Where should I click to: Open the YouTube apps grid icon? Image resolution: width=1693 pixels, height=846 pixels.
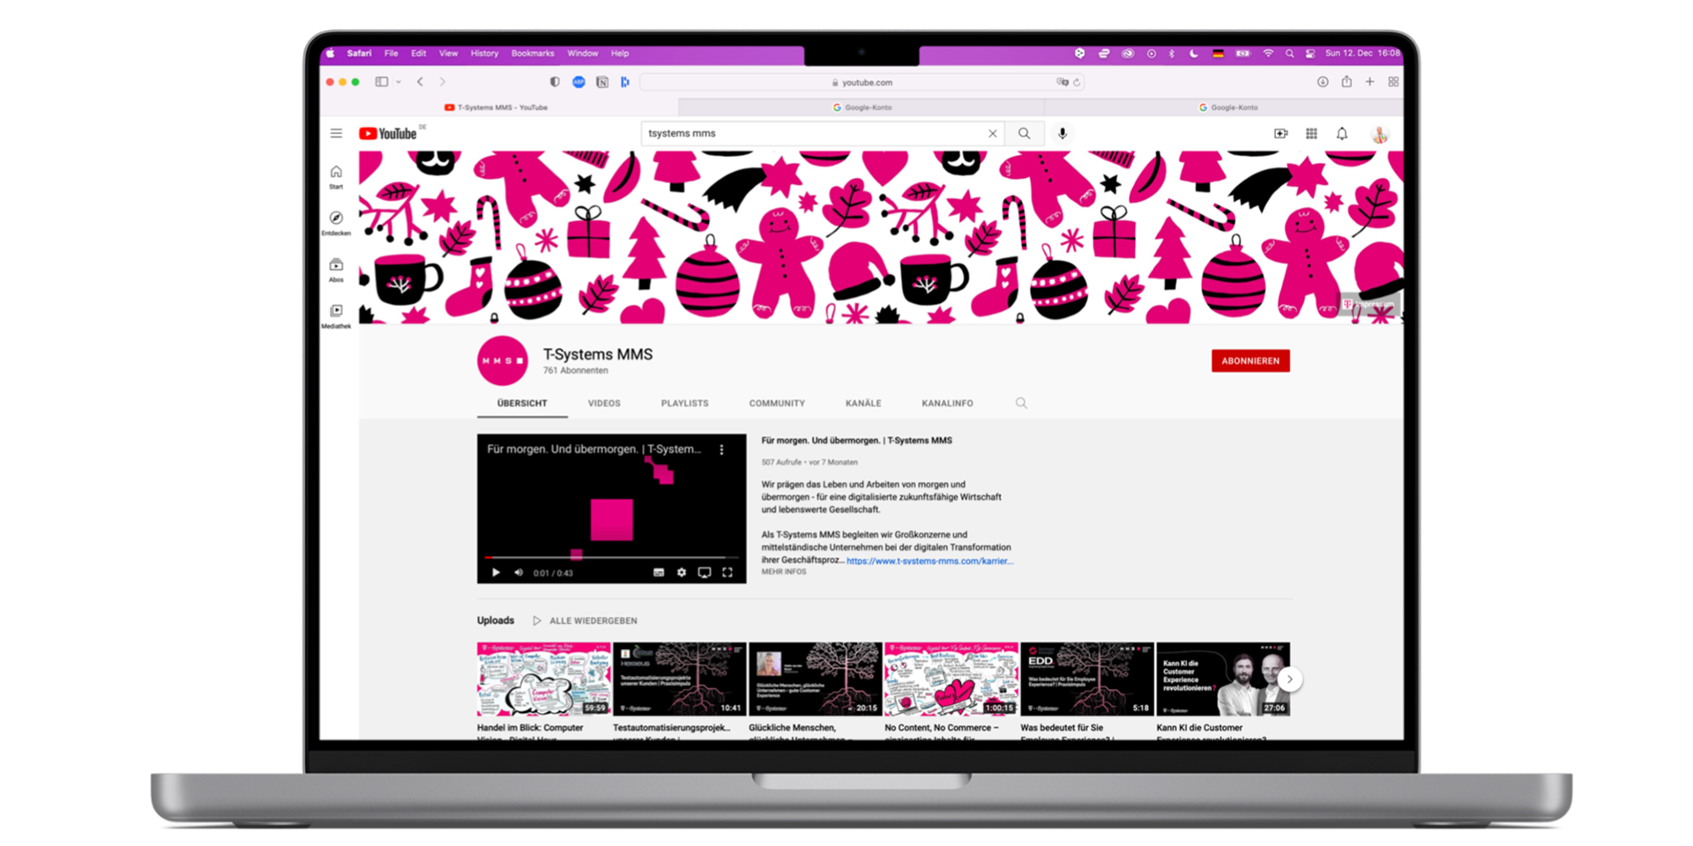click(1311, 134)
